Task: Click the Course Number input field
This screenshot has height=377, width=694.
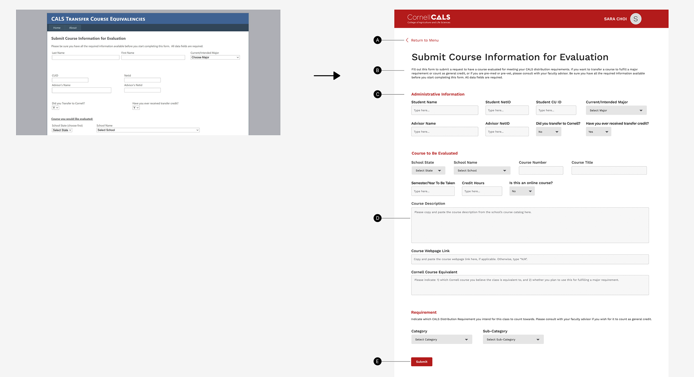Action: click(541, 170)
